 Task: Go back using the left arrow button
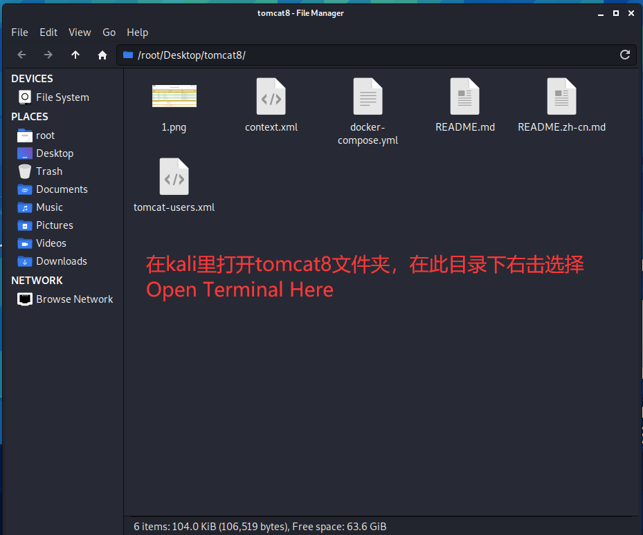pos(21,55)
